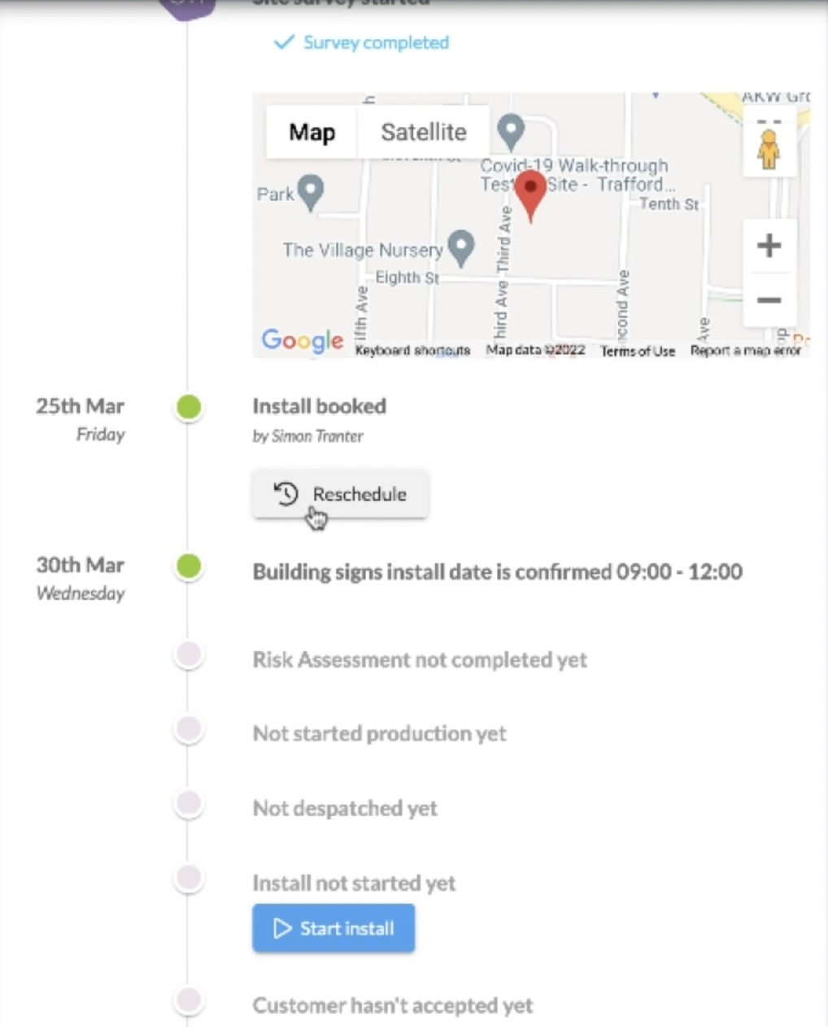The height and width of the screenshot is (1027, 828).
Task: Click the Not despatched yet timeline marker
Action: click(189, 803)
